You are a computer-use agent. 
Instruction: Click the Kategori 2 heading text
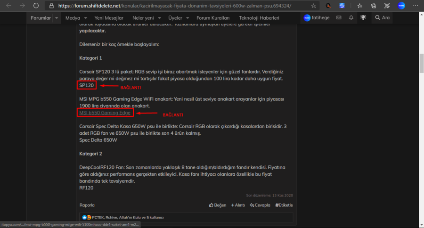pos(90,154)
